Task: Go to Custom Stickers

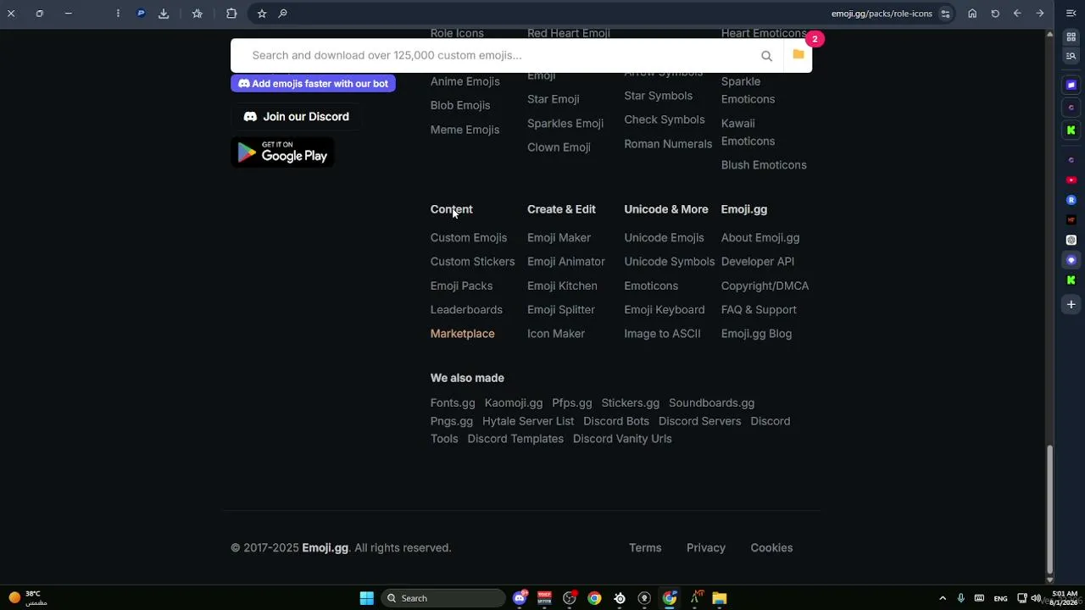Action: tap(473, 262)
